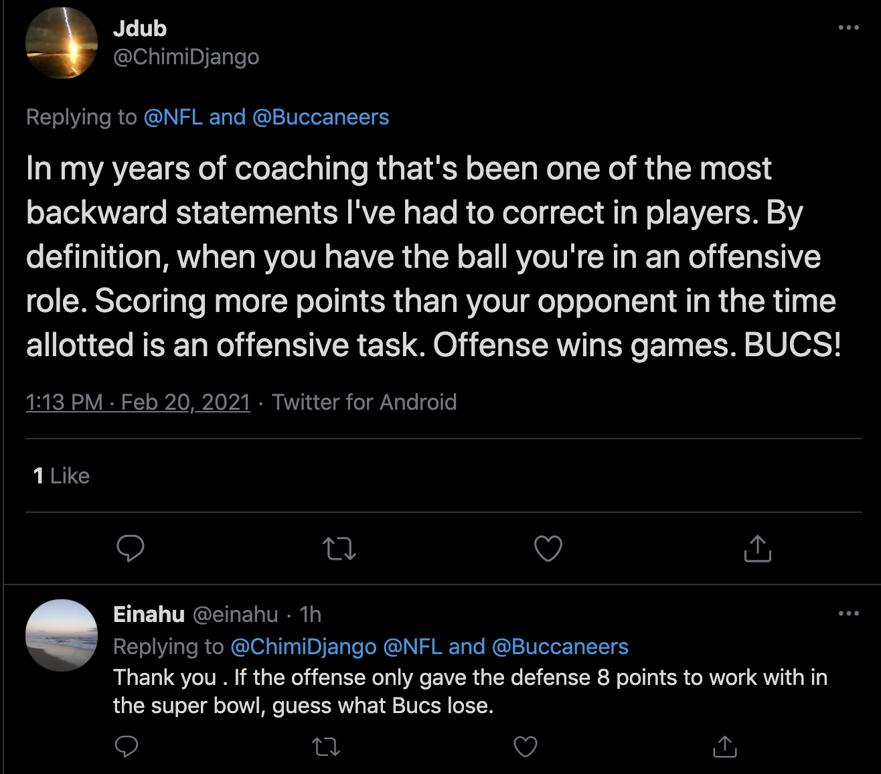
Task: Click the Twitter for Android source label
Action: click(364, 402)
